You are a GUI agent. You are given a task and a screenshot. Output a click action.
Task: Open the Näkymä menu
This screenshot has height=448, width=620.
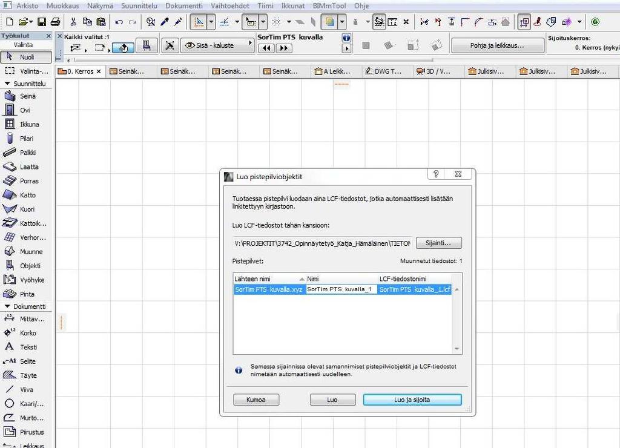click(x=100, y=5)
